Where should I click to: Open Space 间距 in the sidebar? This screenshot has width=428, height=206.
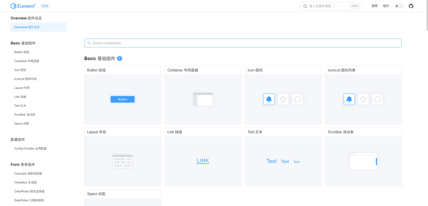click(21, 124)
